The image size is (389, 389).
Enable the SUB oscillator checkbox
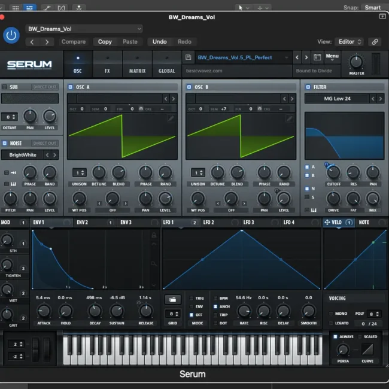(x=4, y=87)
